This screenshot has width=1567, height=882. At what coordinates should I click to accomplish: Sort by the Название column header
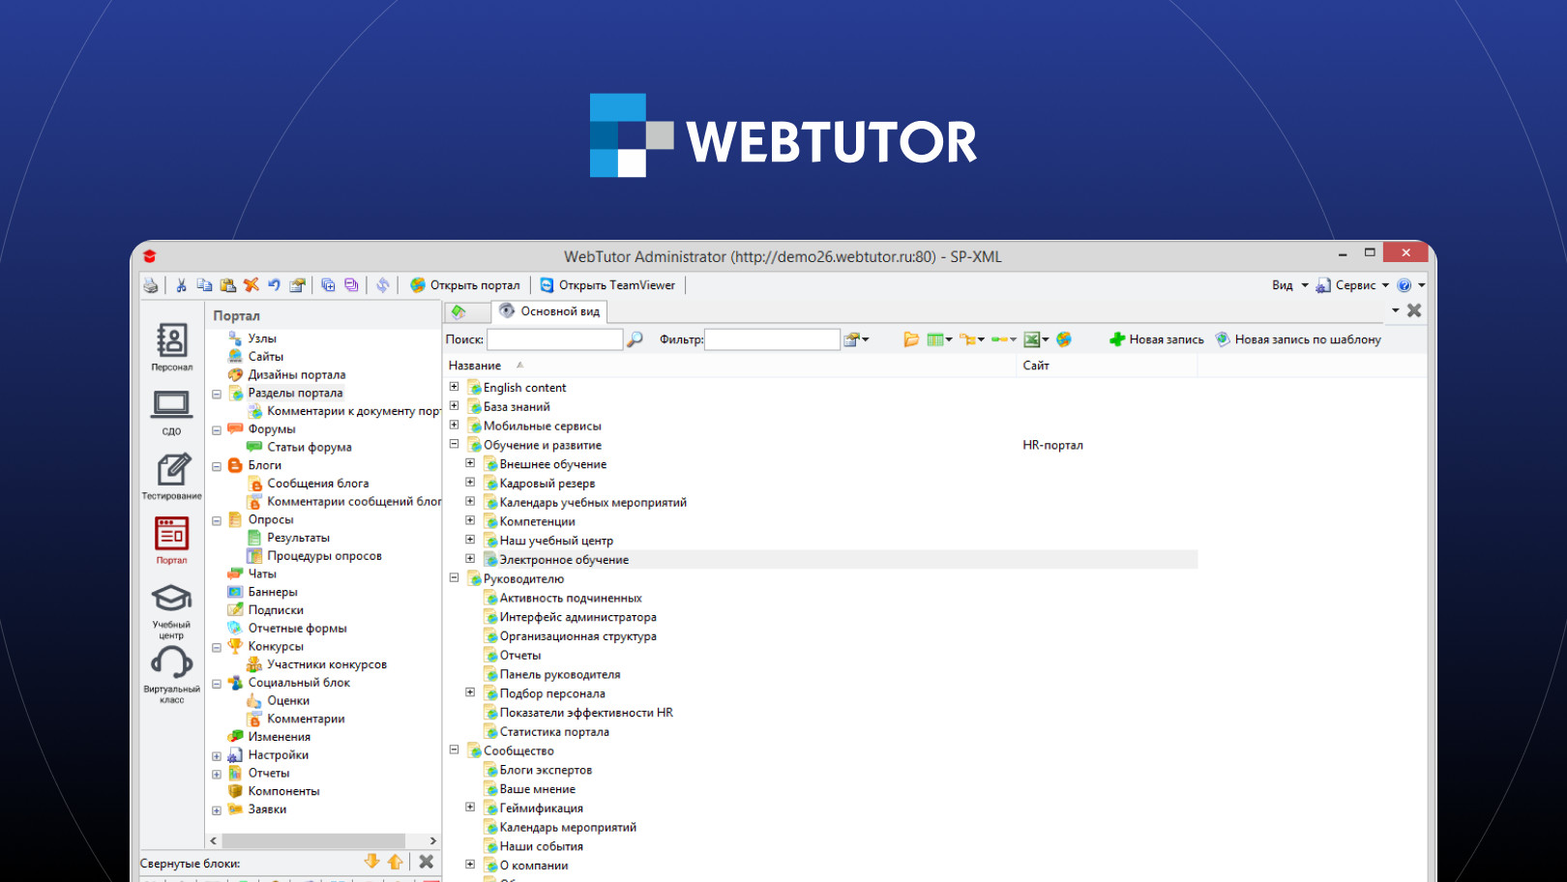pos(475,366)
